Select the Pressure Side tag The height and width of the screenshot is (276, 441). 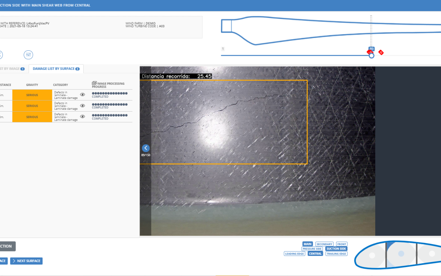tap(312, 249)
